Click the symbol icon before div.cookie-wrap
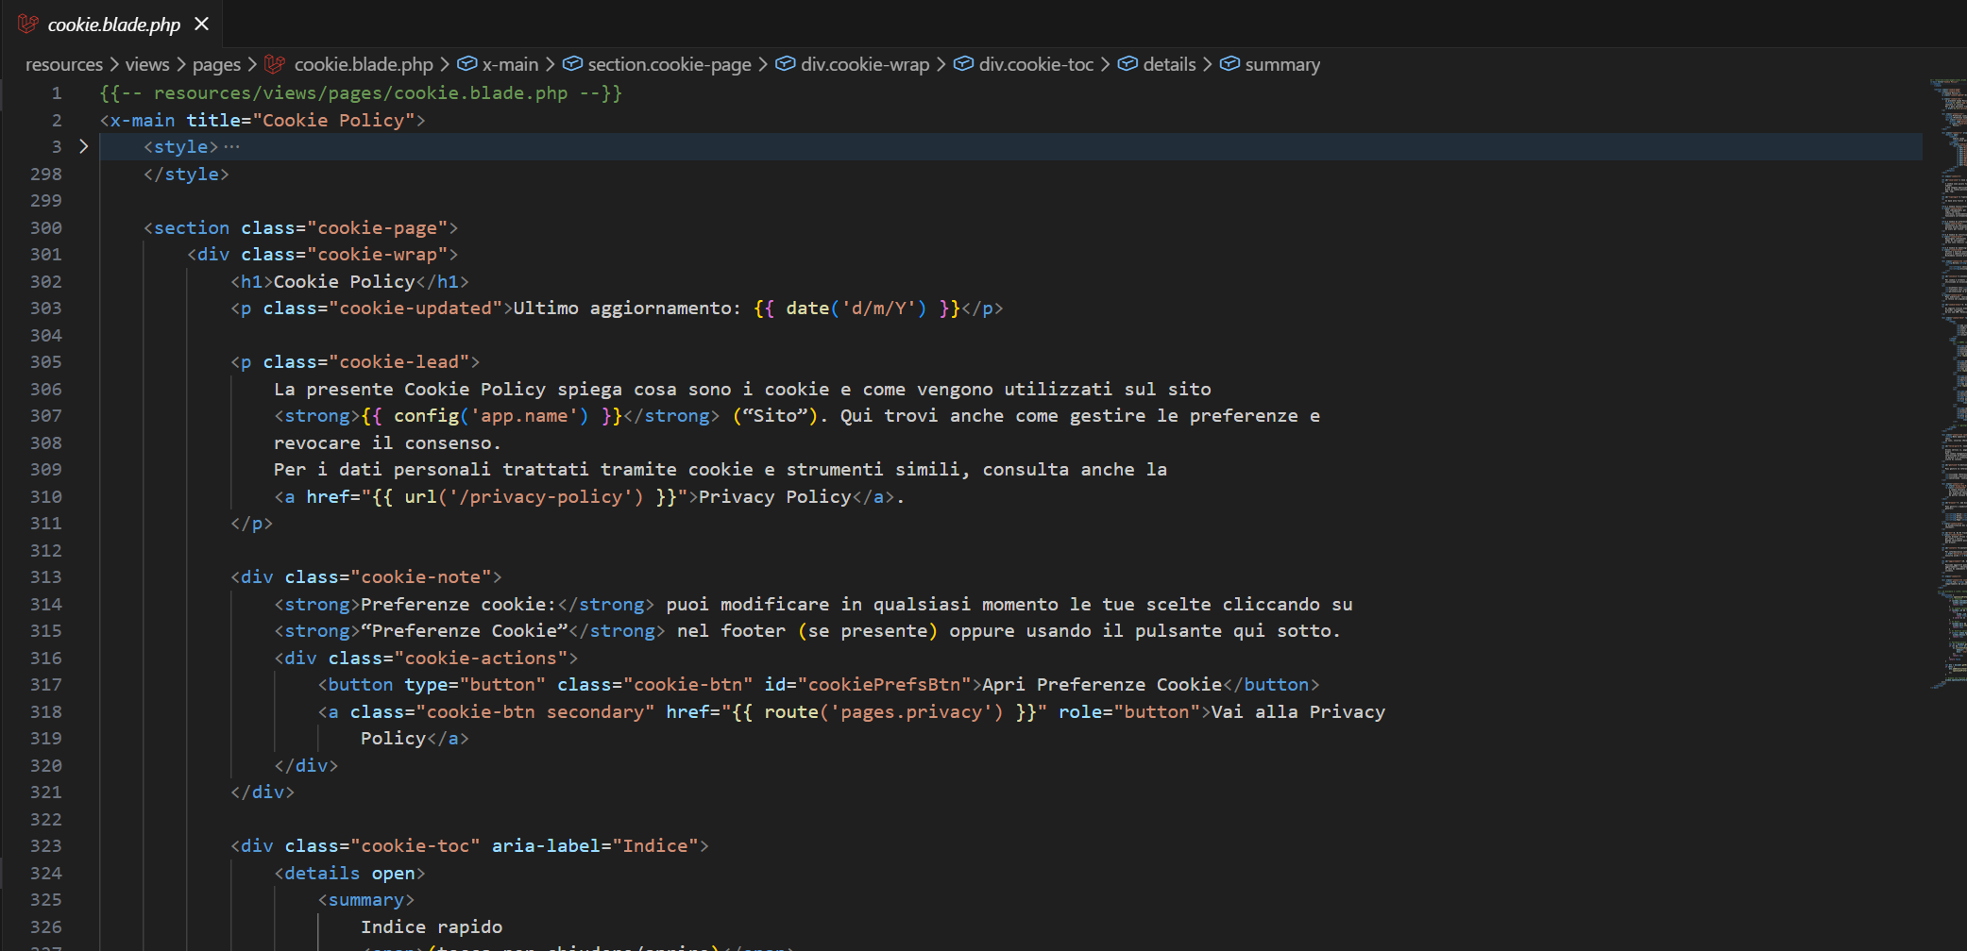This screenshot has width=1967, height=951. point(785,63)
